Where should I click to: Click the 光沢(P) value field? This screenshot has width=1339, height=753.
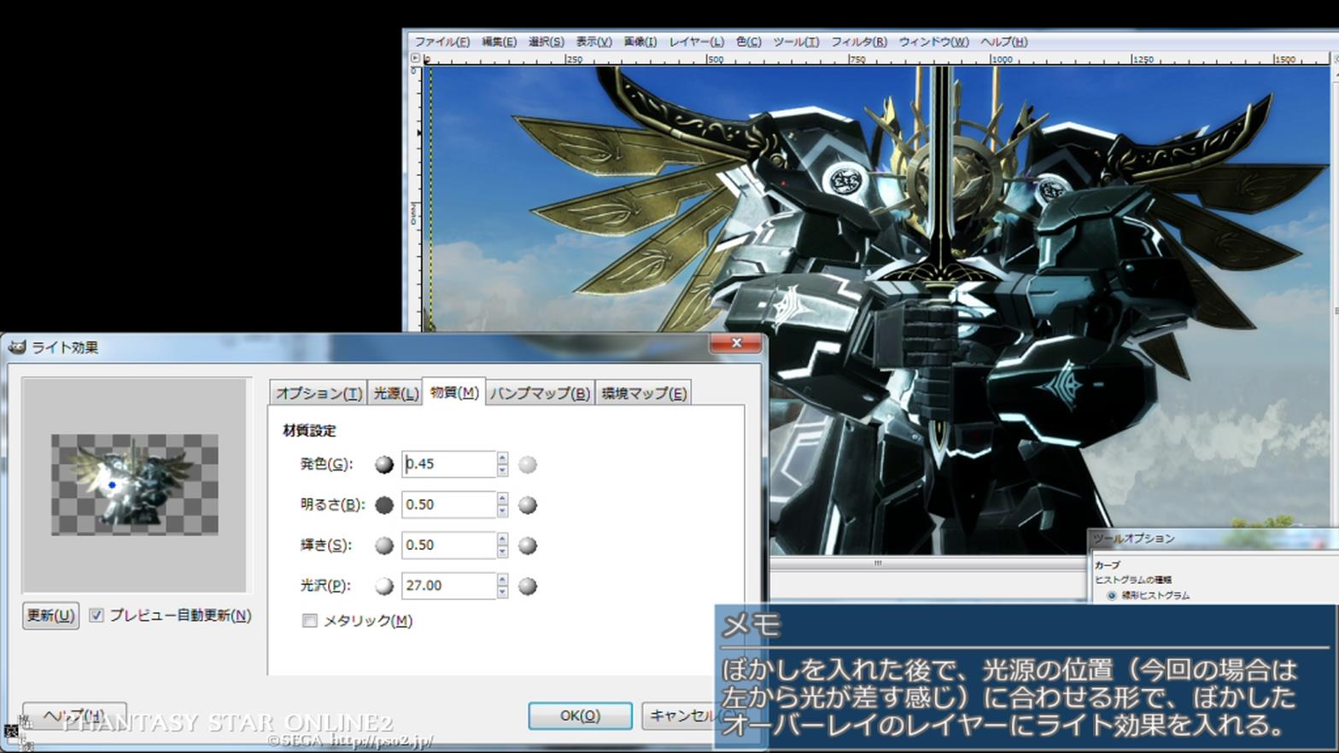[448, 586]
